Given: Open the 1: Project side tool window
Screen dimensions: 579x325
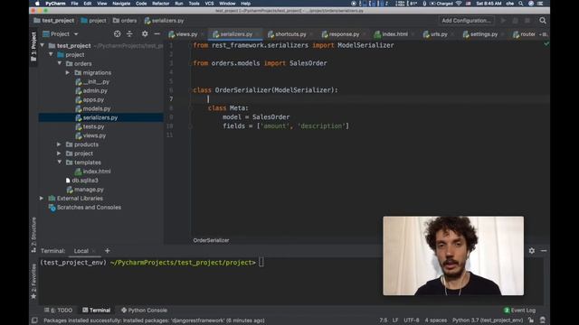Looking at the screenshot, I should [x=33, y=47].
